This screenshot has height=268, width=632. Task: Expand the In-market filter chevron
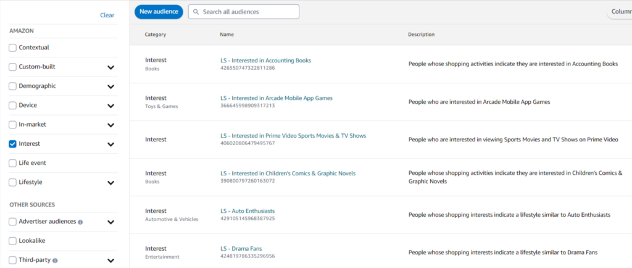point(111,125)
